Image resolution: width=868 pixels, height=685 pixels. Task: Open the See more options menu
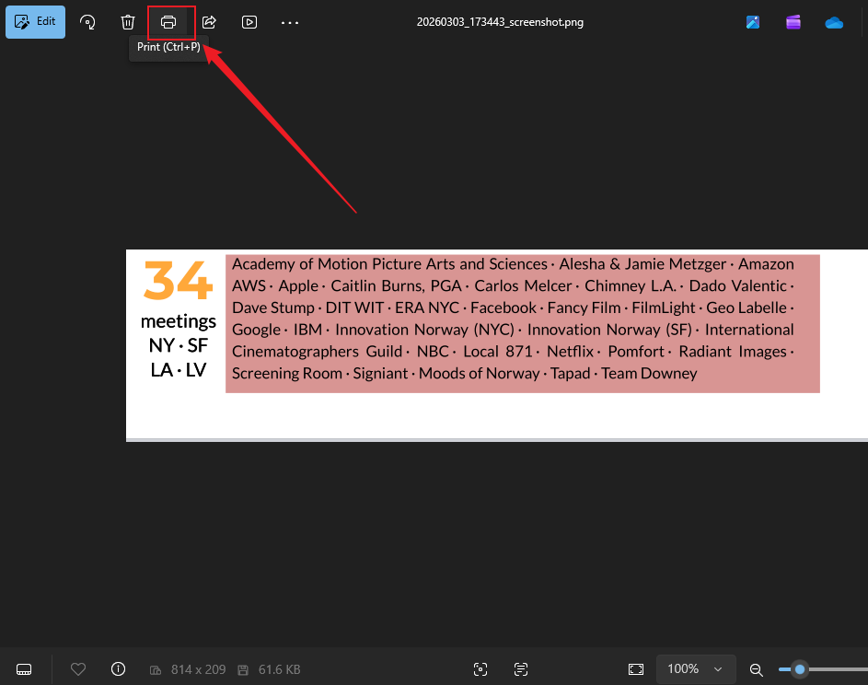(x=289, y=22)
